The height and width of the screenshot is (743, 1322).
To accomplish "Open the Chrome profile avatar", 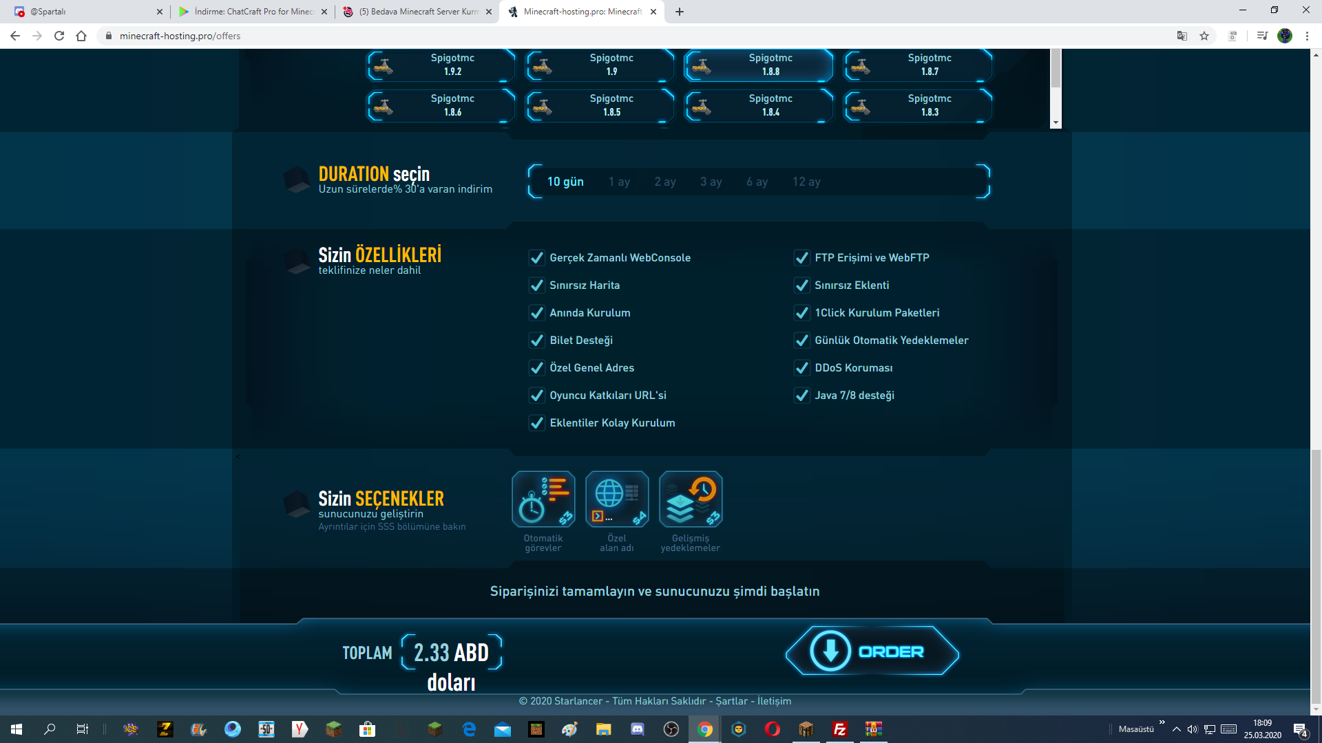I will pyautogui.click(x=1285, y=36).
